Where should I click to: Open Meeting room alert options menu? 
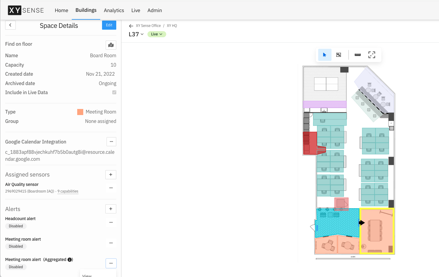[x=111, y=243]
